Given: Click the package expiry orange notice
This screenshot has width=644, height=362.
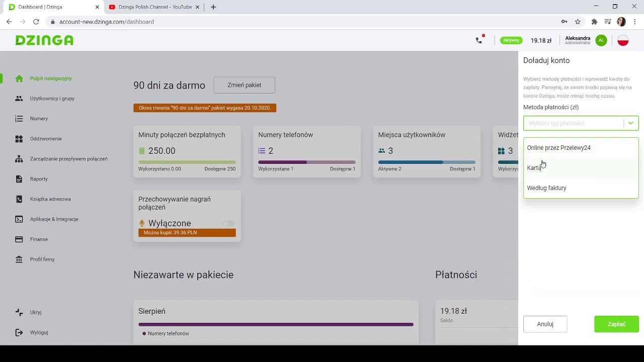Looking at the screenshot, I should pyautogui.click(x=205, y=108).
